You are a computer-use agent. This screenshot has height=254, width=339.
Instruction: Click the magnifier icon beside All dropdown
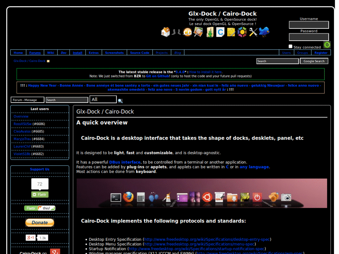click(x=120, y=101)
